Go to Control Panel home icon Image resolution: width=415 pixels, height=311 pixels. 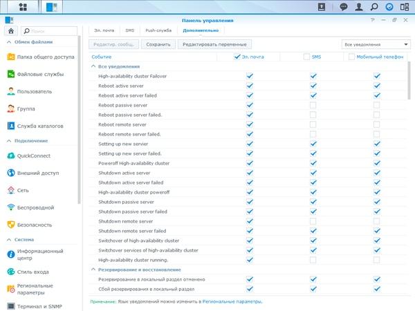coord(11,31)
